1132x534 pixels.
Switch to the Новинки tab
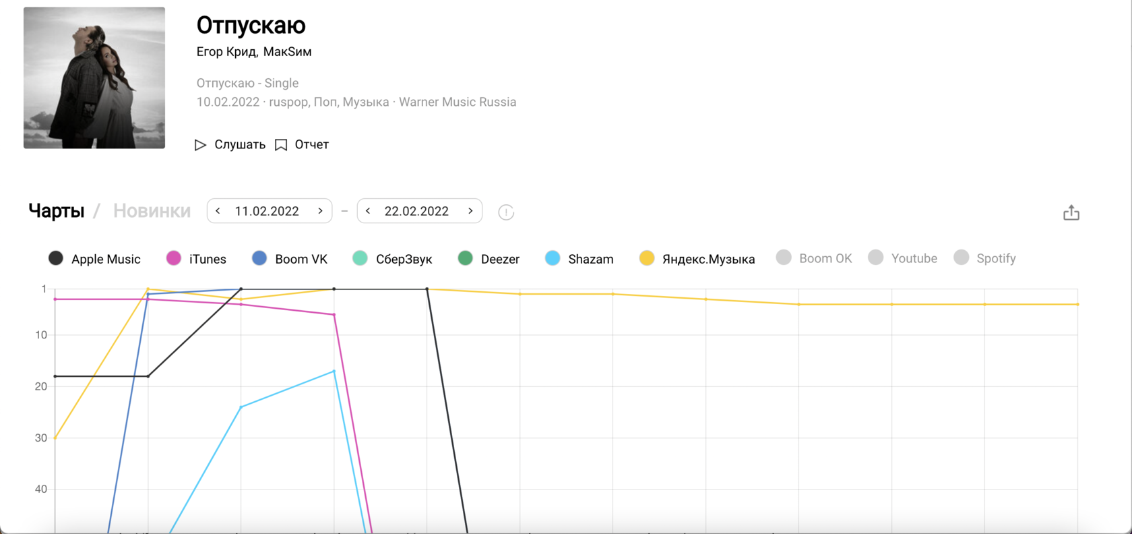tap(152, 211)
